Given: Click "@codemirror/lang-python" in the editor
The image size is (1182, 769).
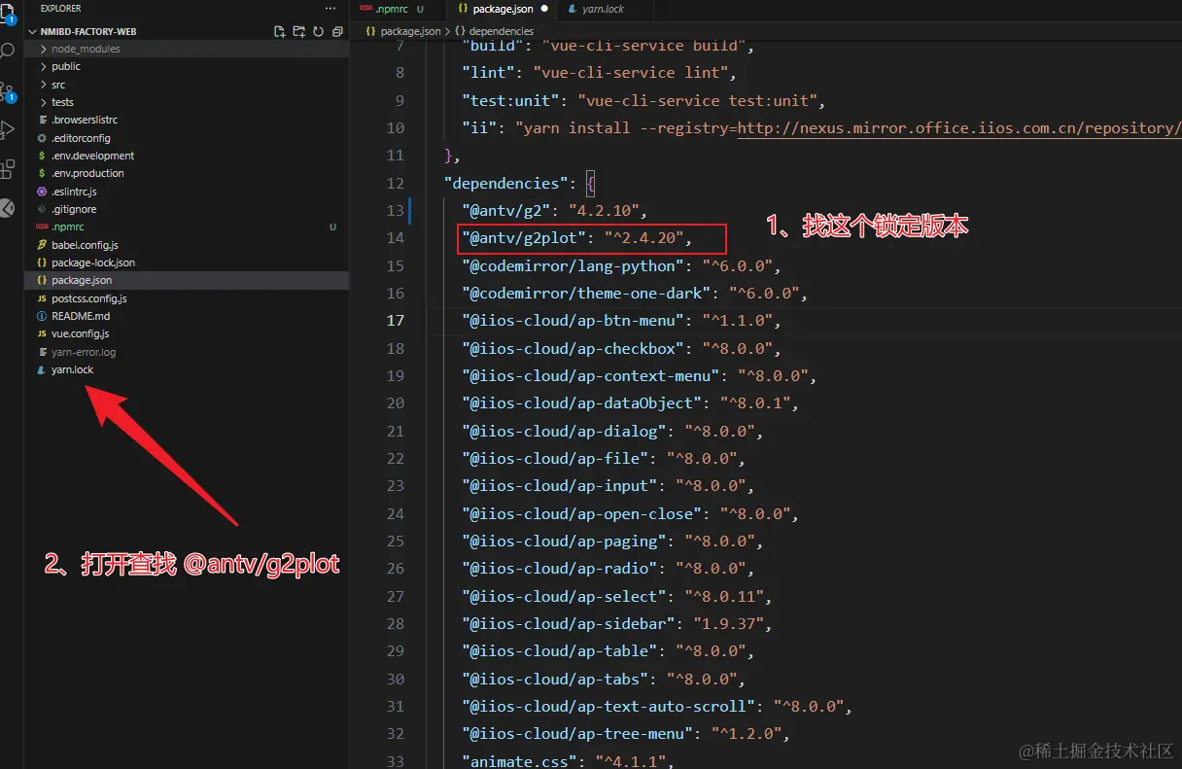Looking at the screenshot, I should [574, 265].
